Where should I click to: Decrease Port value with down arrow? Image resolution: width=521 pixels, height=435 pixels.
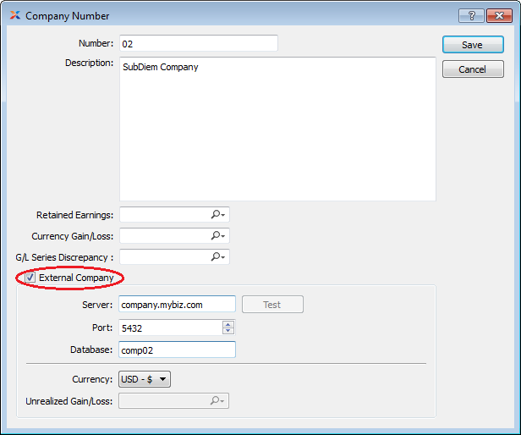point(228,331)
